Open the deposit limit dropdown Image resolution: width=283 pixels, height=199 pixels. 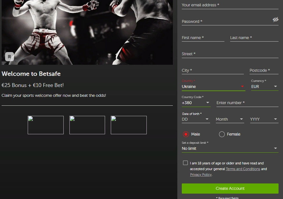pos(230,149)
